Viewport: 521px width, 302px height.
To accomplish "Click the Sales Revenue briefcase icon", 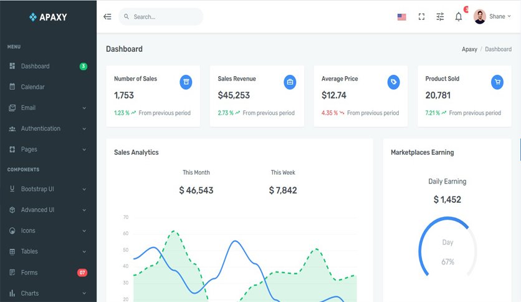I will [290, 82].
